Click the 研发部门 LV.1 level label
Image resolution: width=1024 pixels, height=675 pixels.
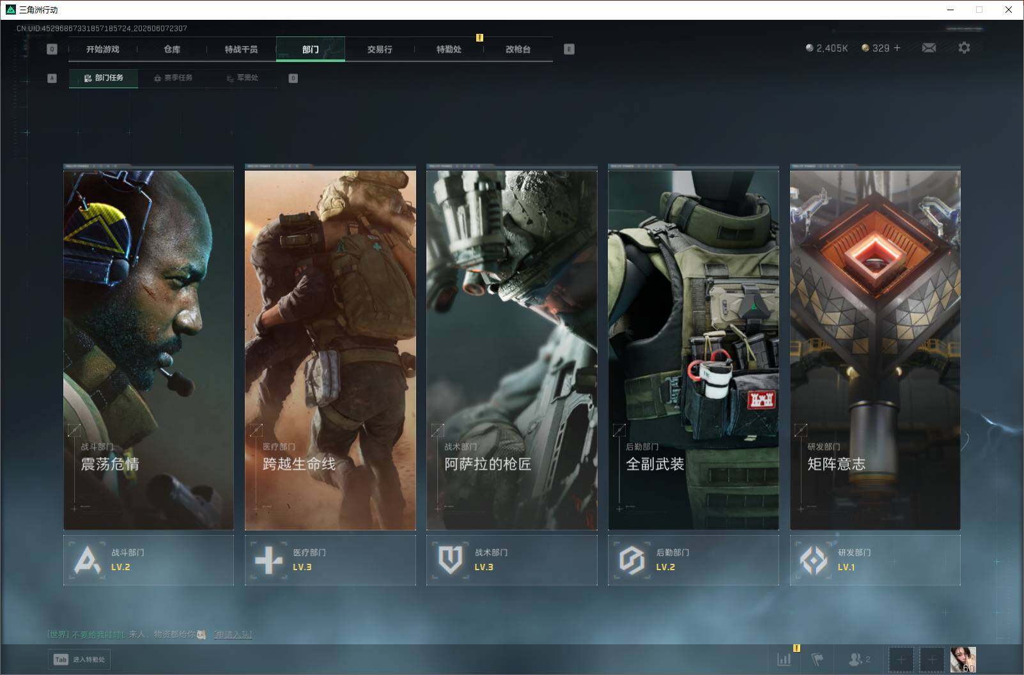[846, 567]
